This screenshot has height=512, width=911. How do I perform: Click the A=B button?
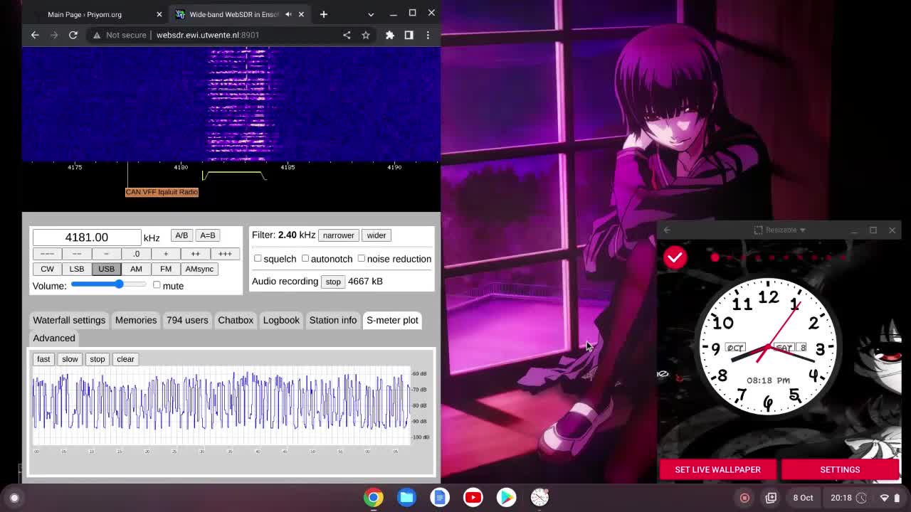(x=207, y=235)
